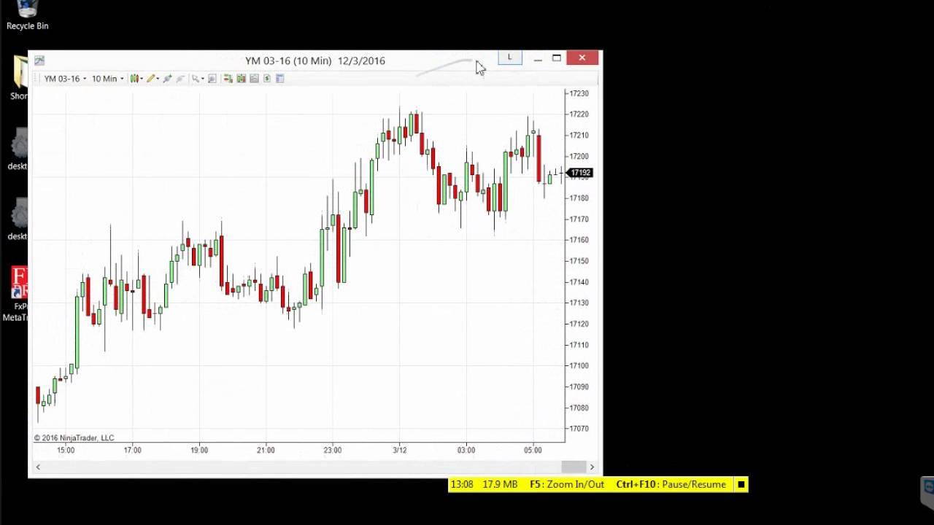Minimize the YM 03-16 chart window
Viewport: 934px width, 525px height.
pyautogui.click(x=538, y=58)
